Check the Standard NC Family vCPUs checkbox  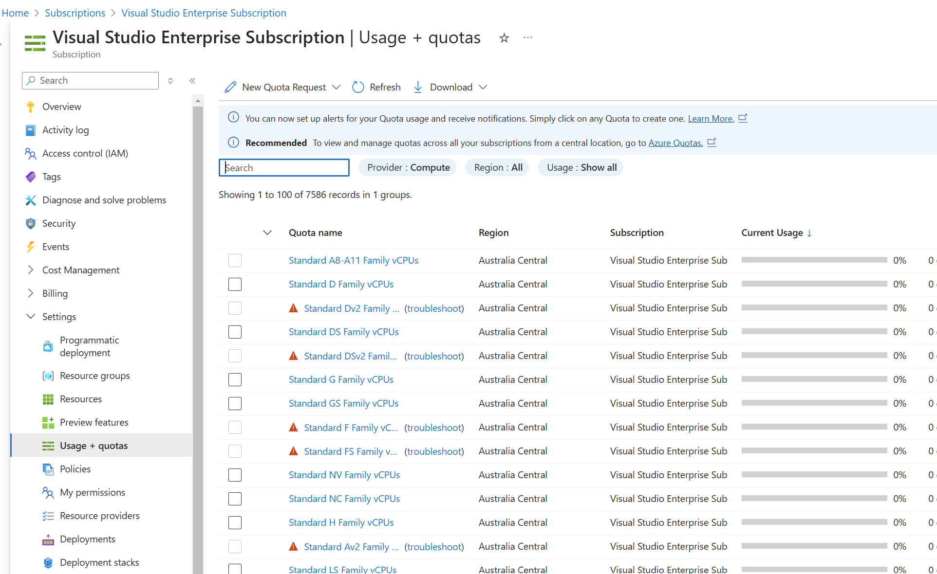point(235,499)
